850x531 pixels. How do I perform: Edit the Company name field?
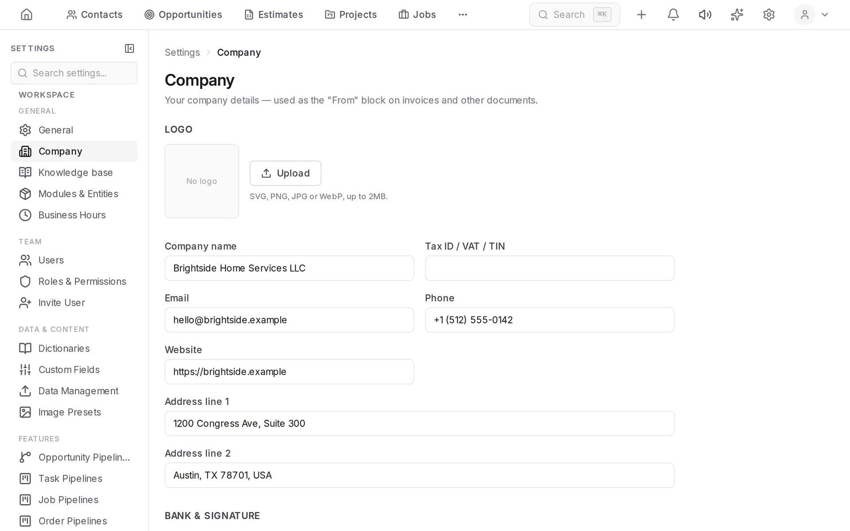(x=290, y=268)
